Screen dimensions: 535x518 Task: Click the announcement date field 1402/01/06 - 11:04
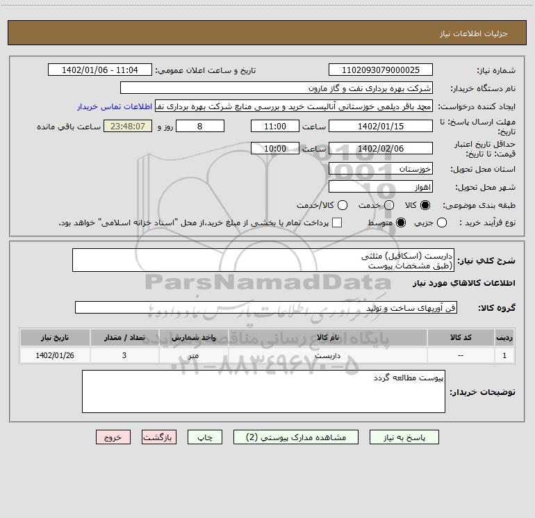[x=100, y=70]
